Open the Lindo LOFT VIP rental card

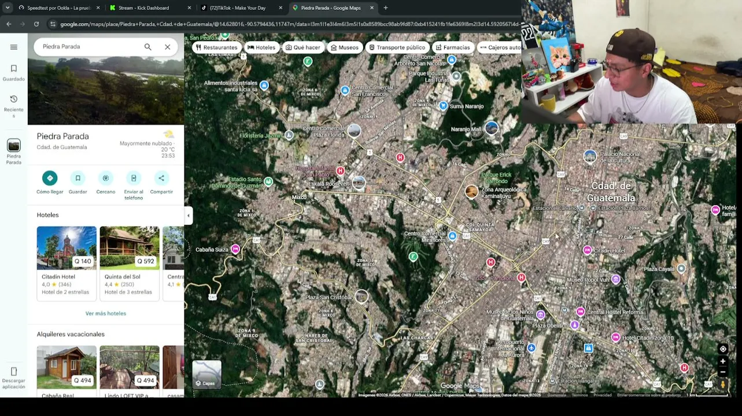coord(130,371)
